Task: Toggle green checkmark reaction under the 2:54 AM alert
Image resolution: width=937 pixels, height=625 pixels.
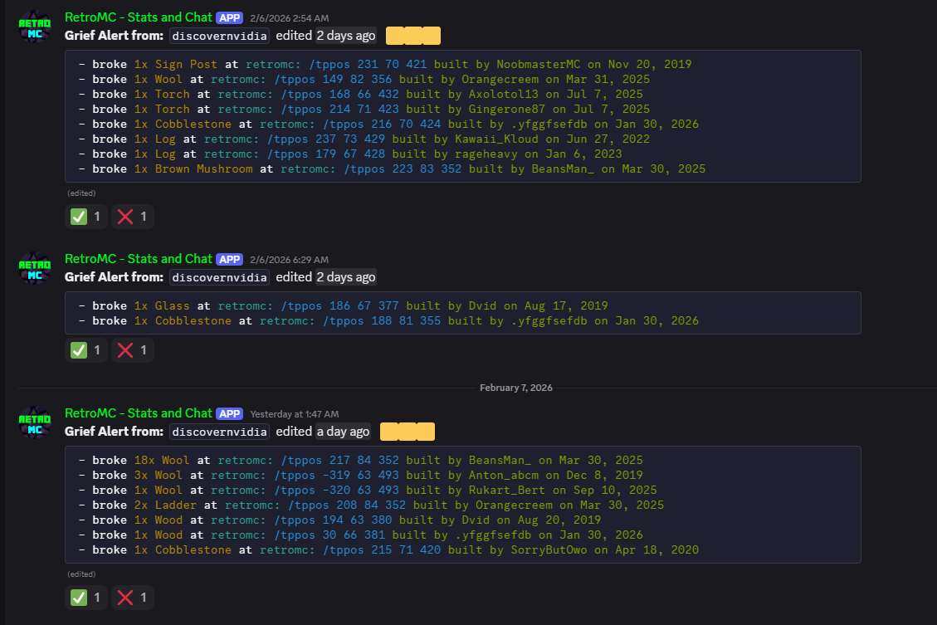Action: coord(86,217)
